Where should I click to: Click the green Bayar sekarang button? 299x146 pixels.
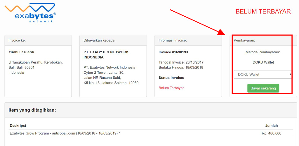click(263, 88)
